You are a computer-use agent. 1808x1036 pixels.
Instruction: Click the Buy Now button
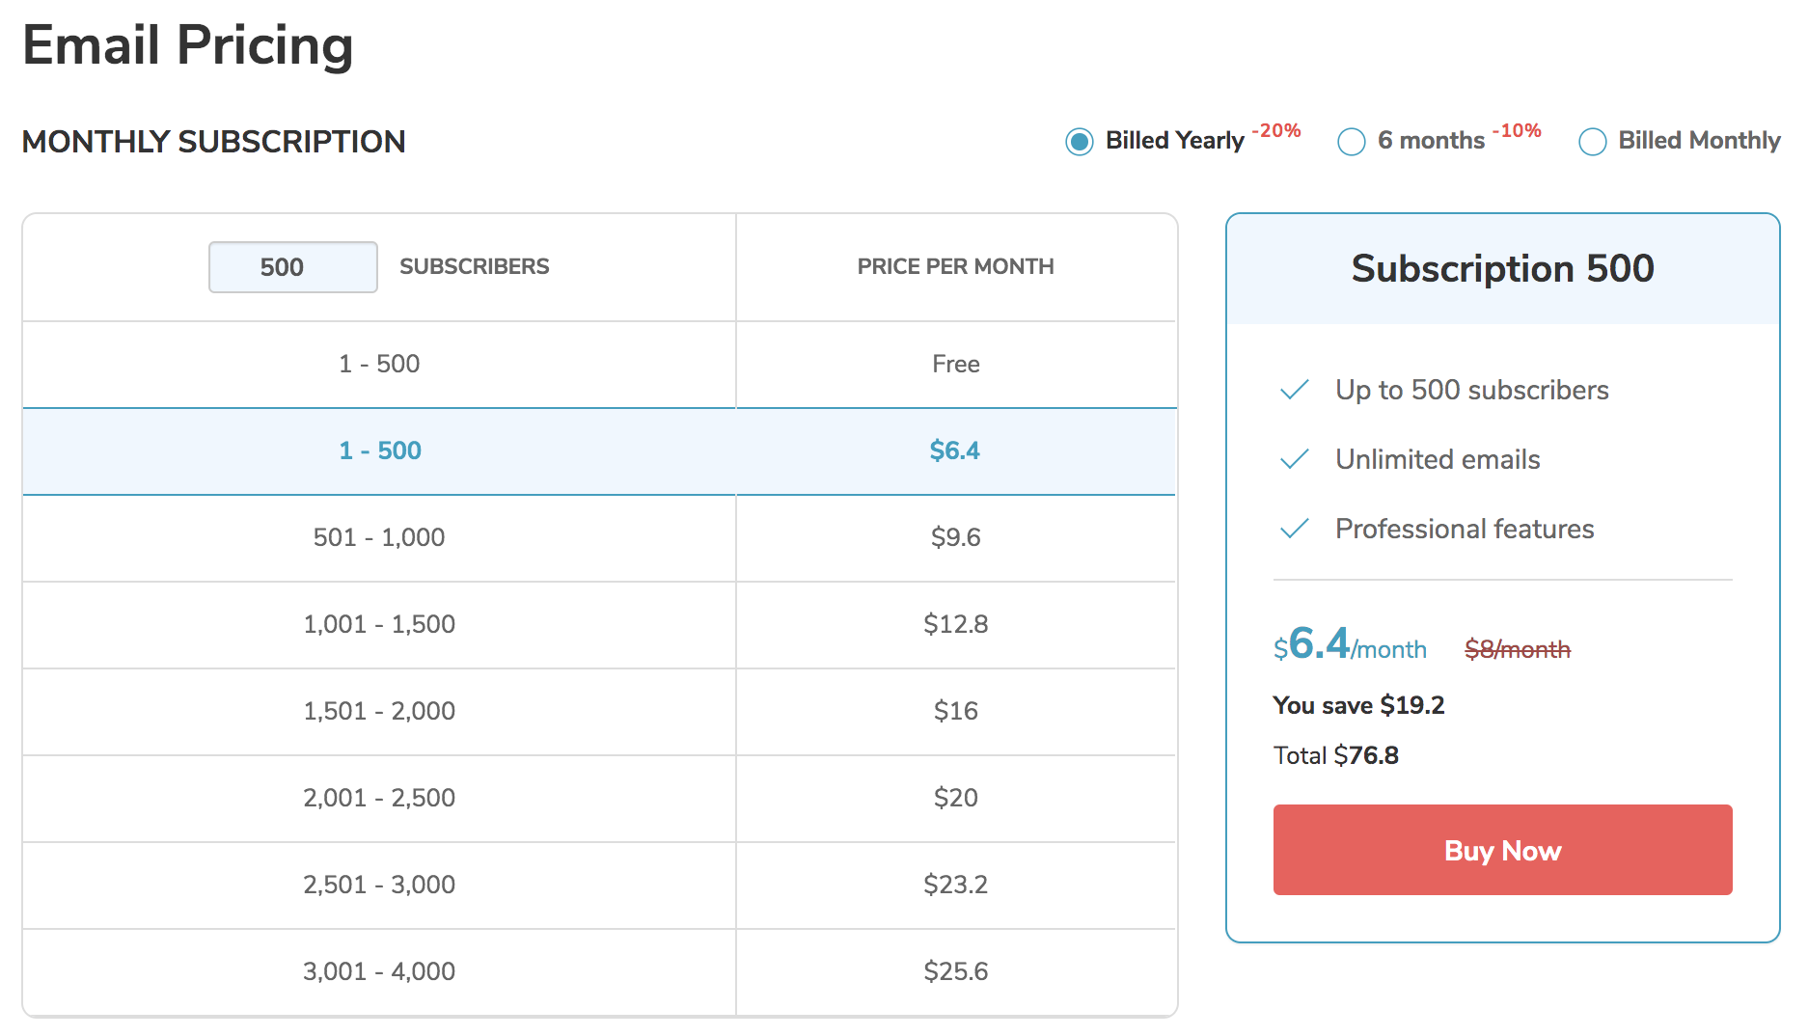click(1502, 850)
